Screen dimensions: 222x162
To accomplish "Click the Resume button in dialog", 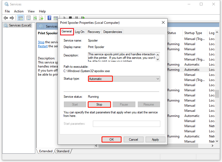I will [x=149, y=104].
